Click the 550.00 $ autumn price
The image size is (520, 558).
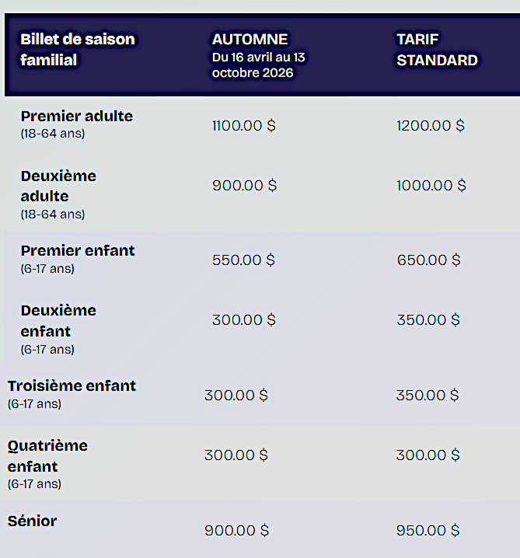[x=243, y=260]
